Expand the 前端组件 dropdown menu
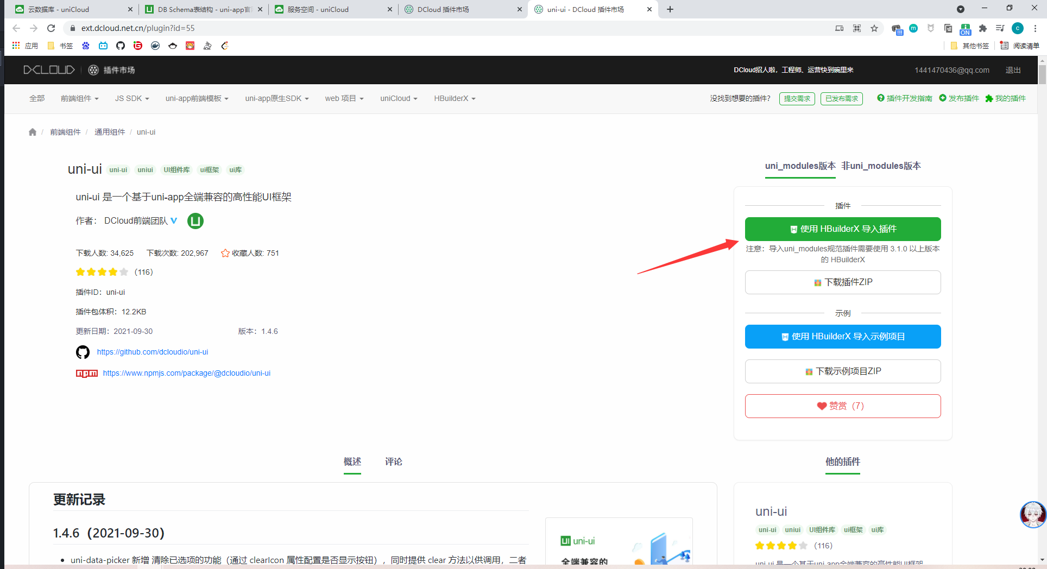 point(79,98)
